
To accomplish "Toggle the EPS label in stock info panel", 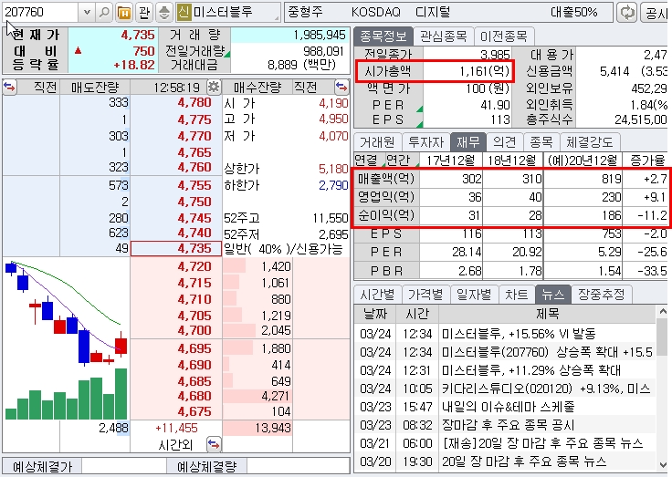I will [388, 119].
